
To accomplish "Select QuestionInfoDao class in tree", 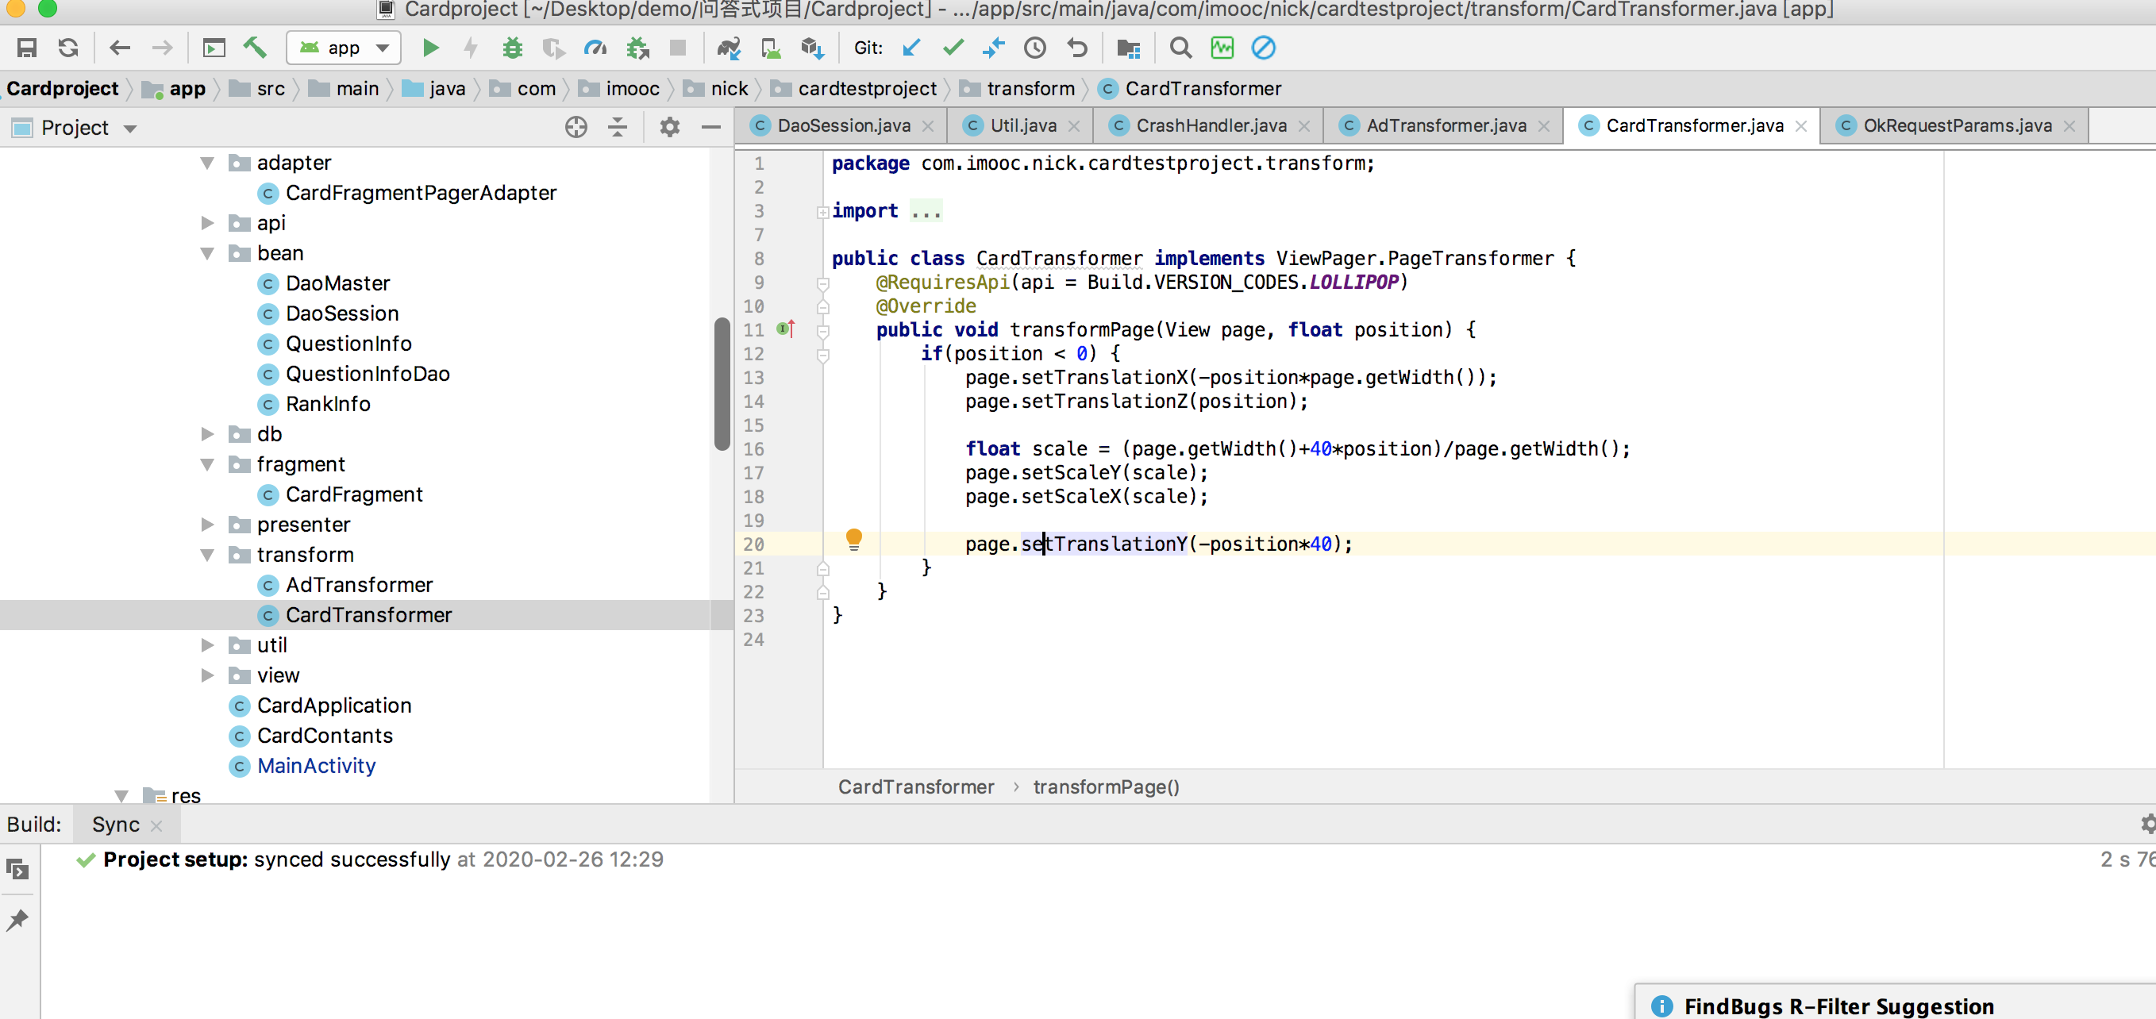I will click(368, 373).
